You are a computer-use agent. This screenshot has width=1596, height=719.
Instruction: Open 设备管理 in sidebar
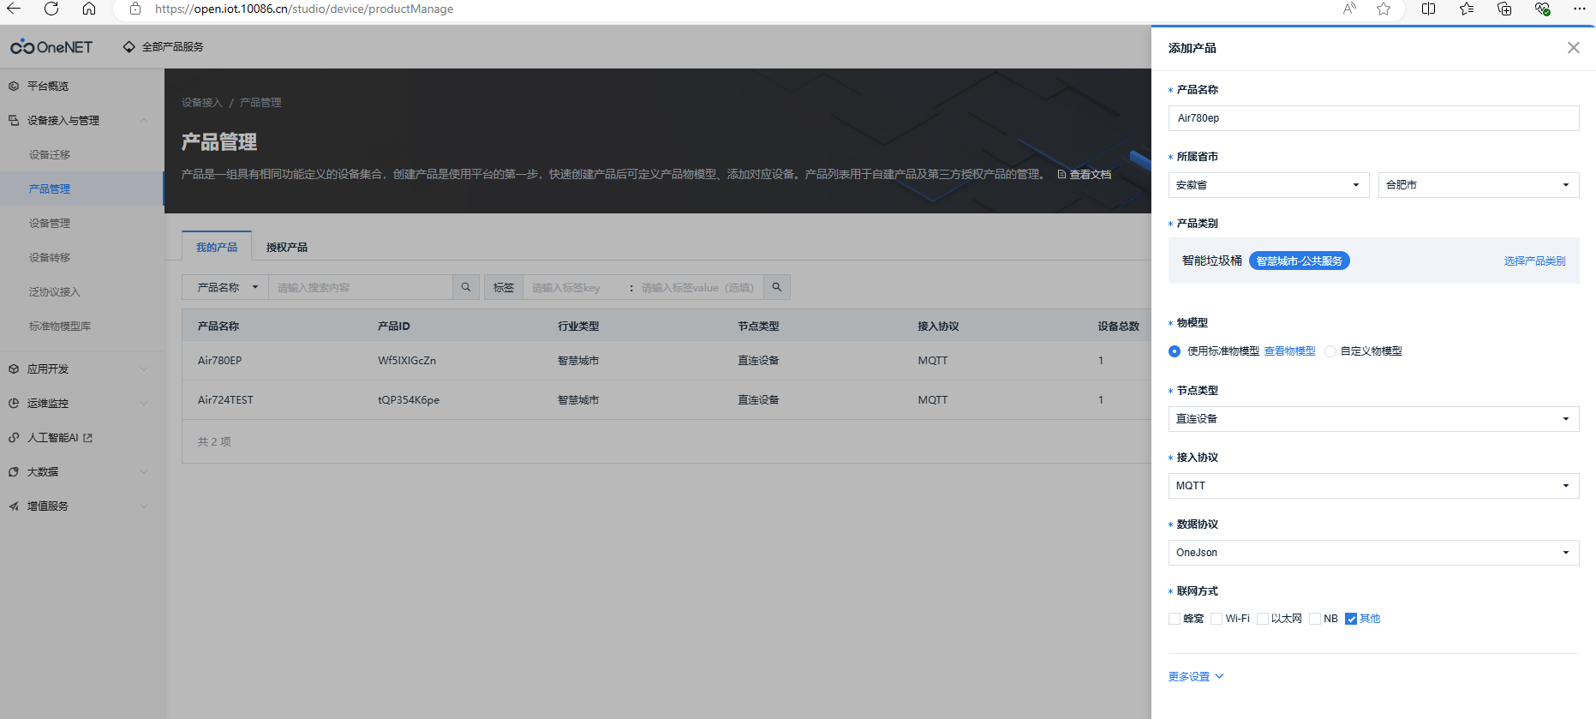(50, 223)
